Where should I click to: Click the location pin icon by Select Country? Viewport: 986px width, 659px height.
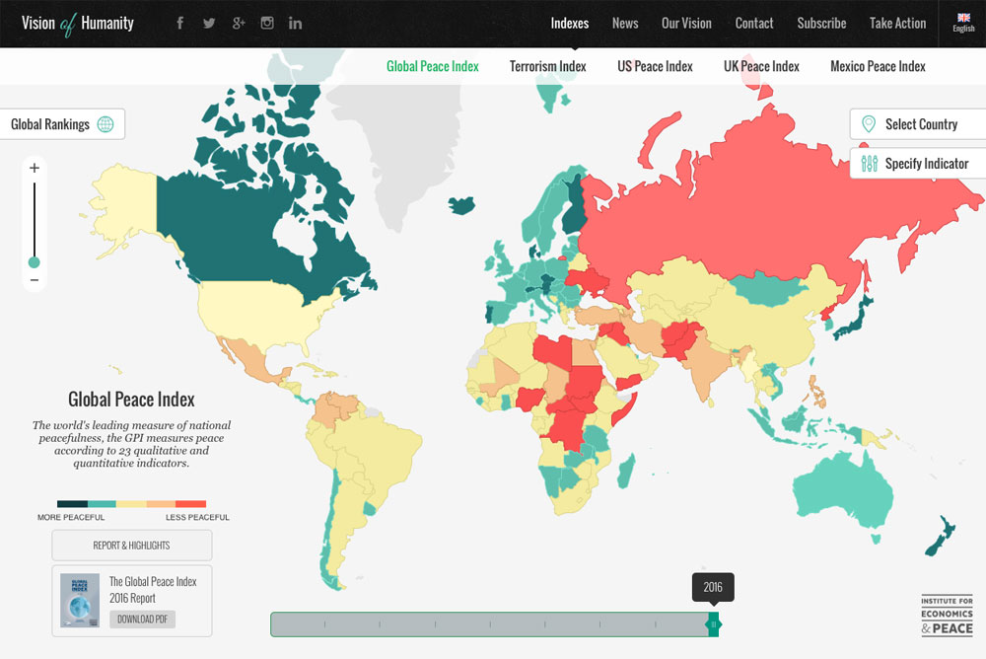[x=869, y=124]
